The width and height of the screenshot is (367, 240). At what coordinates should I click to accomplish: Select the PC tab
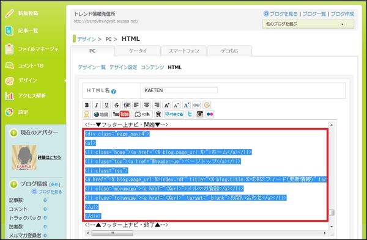92,51
